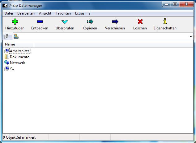Open the Ansicht menu
Screen dimensions: 196x143
45,13
